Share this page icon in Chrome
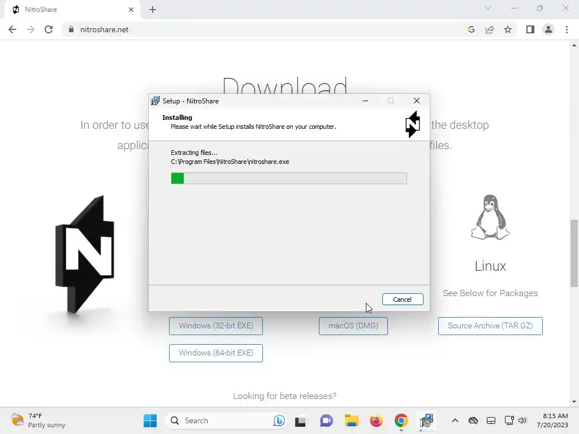This screenshot has height=434, width=579. pyautogui.click(x=490, y=29)
